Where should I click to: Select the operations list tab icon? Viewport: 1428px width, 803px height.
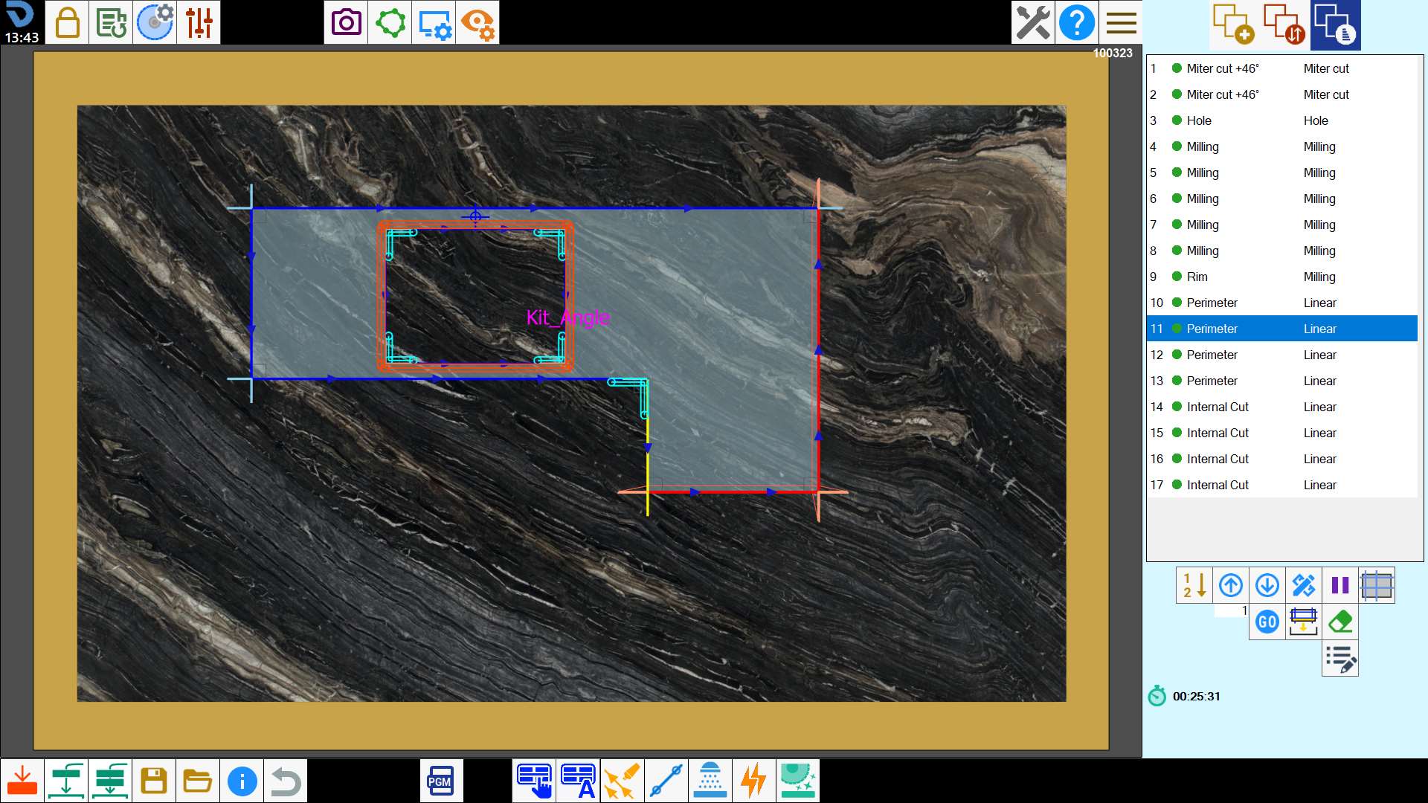(1336, 25)
